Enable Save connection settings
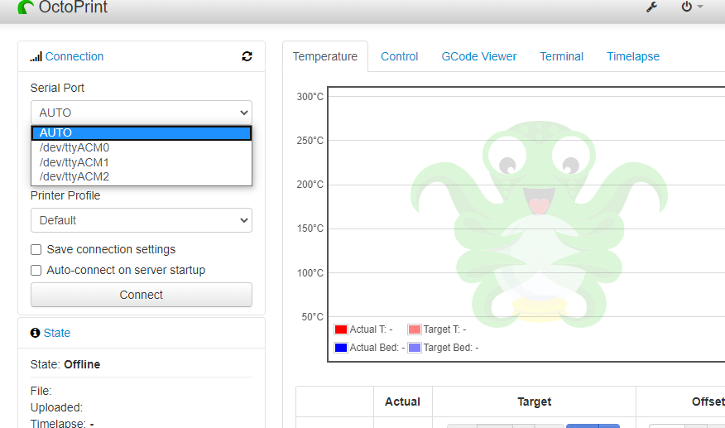 [x=36, y=250]
